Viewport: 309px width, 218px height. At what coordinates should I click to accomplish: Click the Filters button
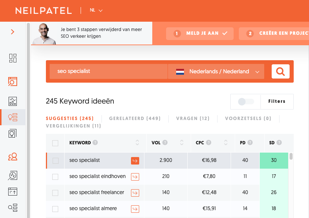click(x=277, y=101)
